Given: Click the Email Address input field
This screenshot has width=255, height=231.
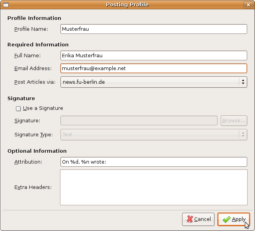Looking at the screenshot, I should [x=154, y=68].
